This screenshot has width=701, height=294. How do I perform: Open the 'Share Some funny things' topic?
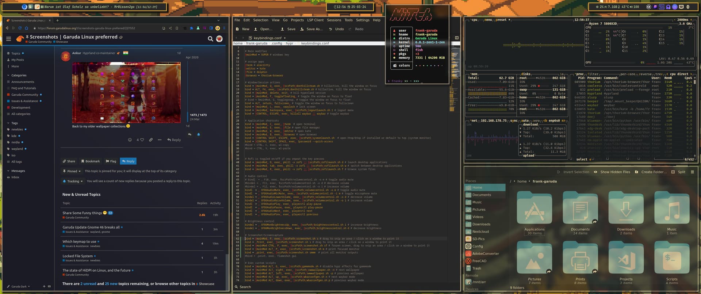[x=82, y=213]
